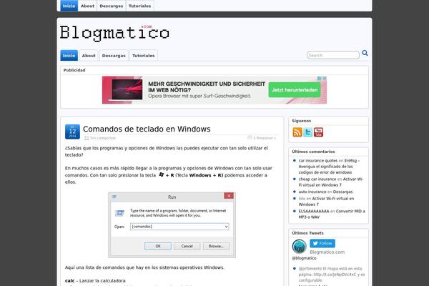
Task: Open Descargas tab beside the search box
Action: pos(114,56)
